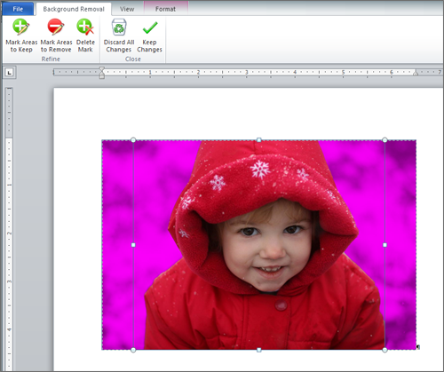Click the left-middle marquee handle on the picture
This screenshot has width=444, height=372.
point(133,245)
